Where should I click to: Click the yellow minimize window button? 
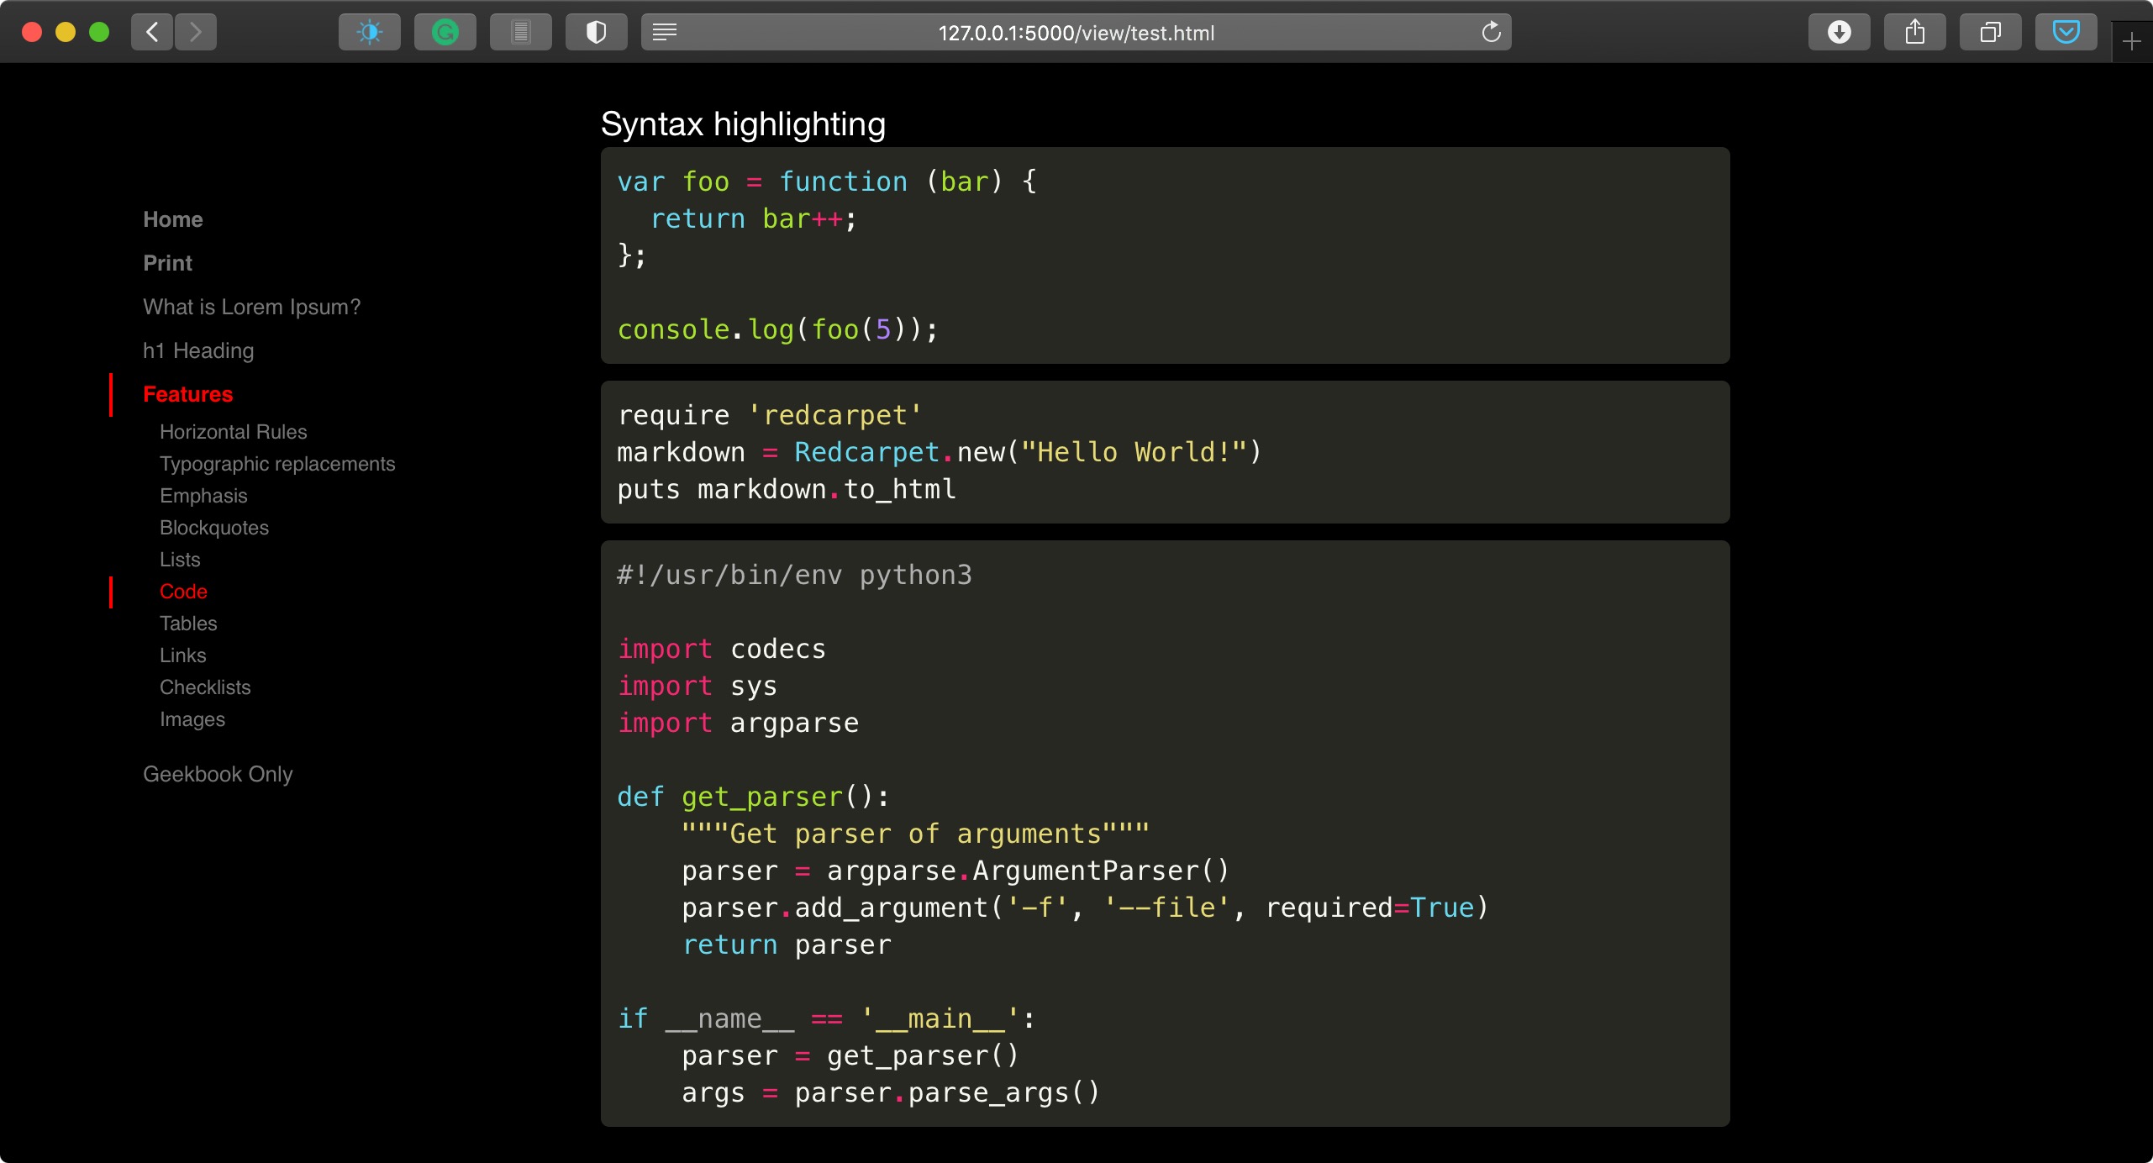click(x=66, y=32)
